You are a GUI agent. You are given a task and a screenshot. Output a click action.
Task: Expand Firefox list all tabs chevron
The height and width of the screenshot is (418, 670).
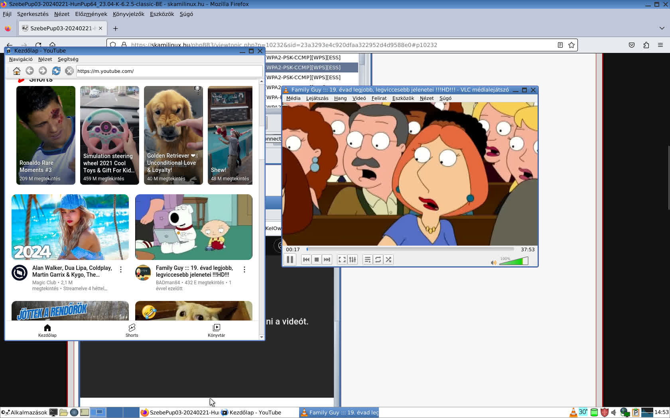(662, 28)
